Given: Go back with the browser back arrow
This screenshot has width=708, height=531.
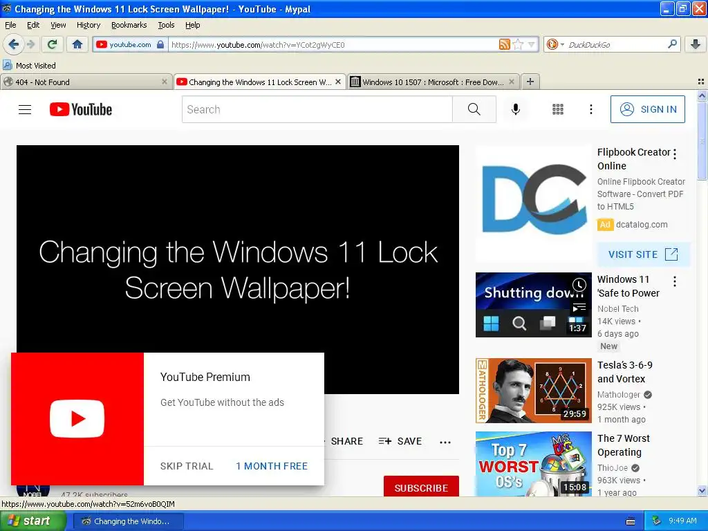Looking at the screenshot, I should (x=13, y=44).
